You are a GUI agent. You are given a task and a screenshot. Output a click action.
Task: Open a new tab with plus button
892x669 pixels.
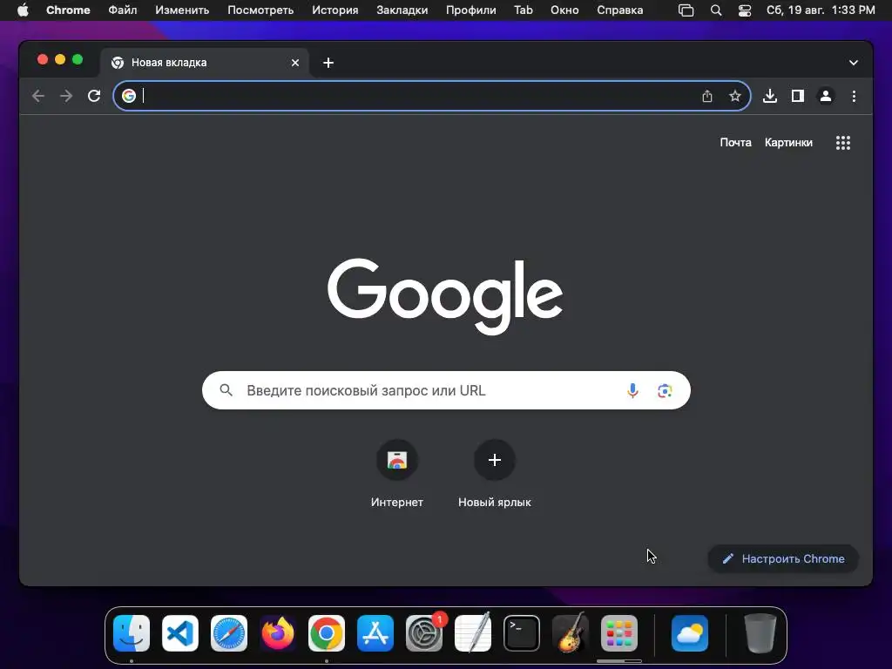[x=328, y=63]
